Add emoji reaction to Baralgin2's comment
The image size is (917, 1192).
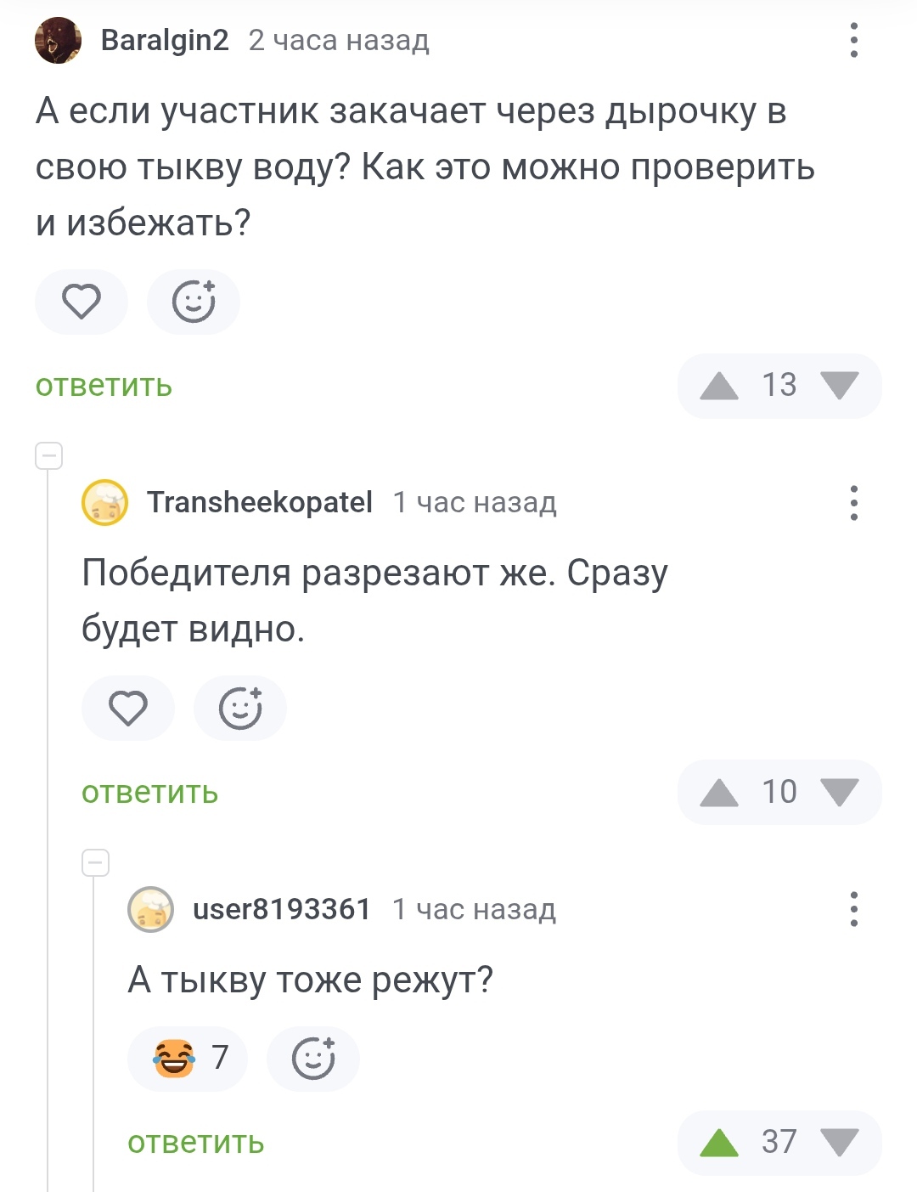tap(194, 302)
